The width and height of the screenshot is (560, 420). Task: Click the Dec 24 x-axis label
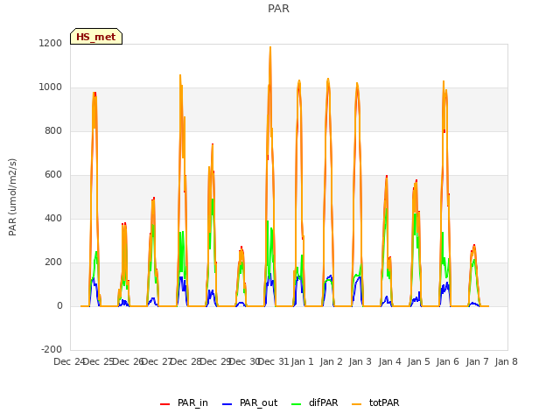tap(69, 361)
